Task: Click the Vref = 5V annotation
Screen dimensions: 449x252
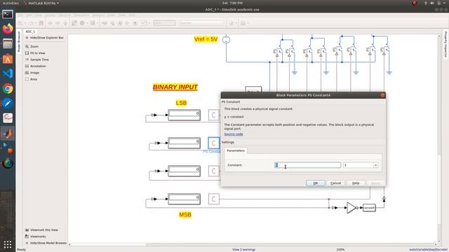Action: pos(206,39)
